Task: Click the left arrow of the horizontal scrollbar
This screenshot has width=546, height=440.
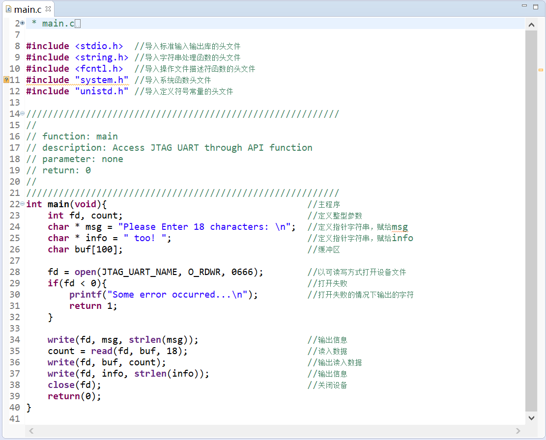Action: click(x=30, y=431)
